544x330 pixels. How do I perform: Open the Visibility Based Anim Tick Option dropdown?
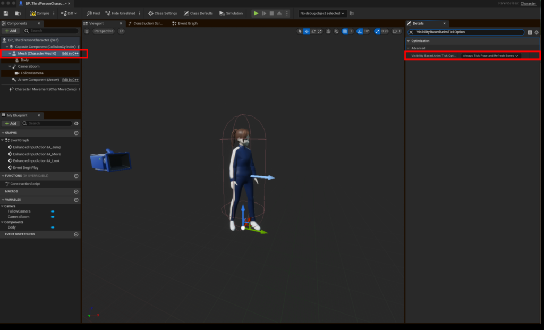[490, 56]
